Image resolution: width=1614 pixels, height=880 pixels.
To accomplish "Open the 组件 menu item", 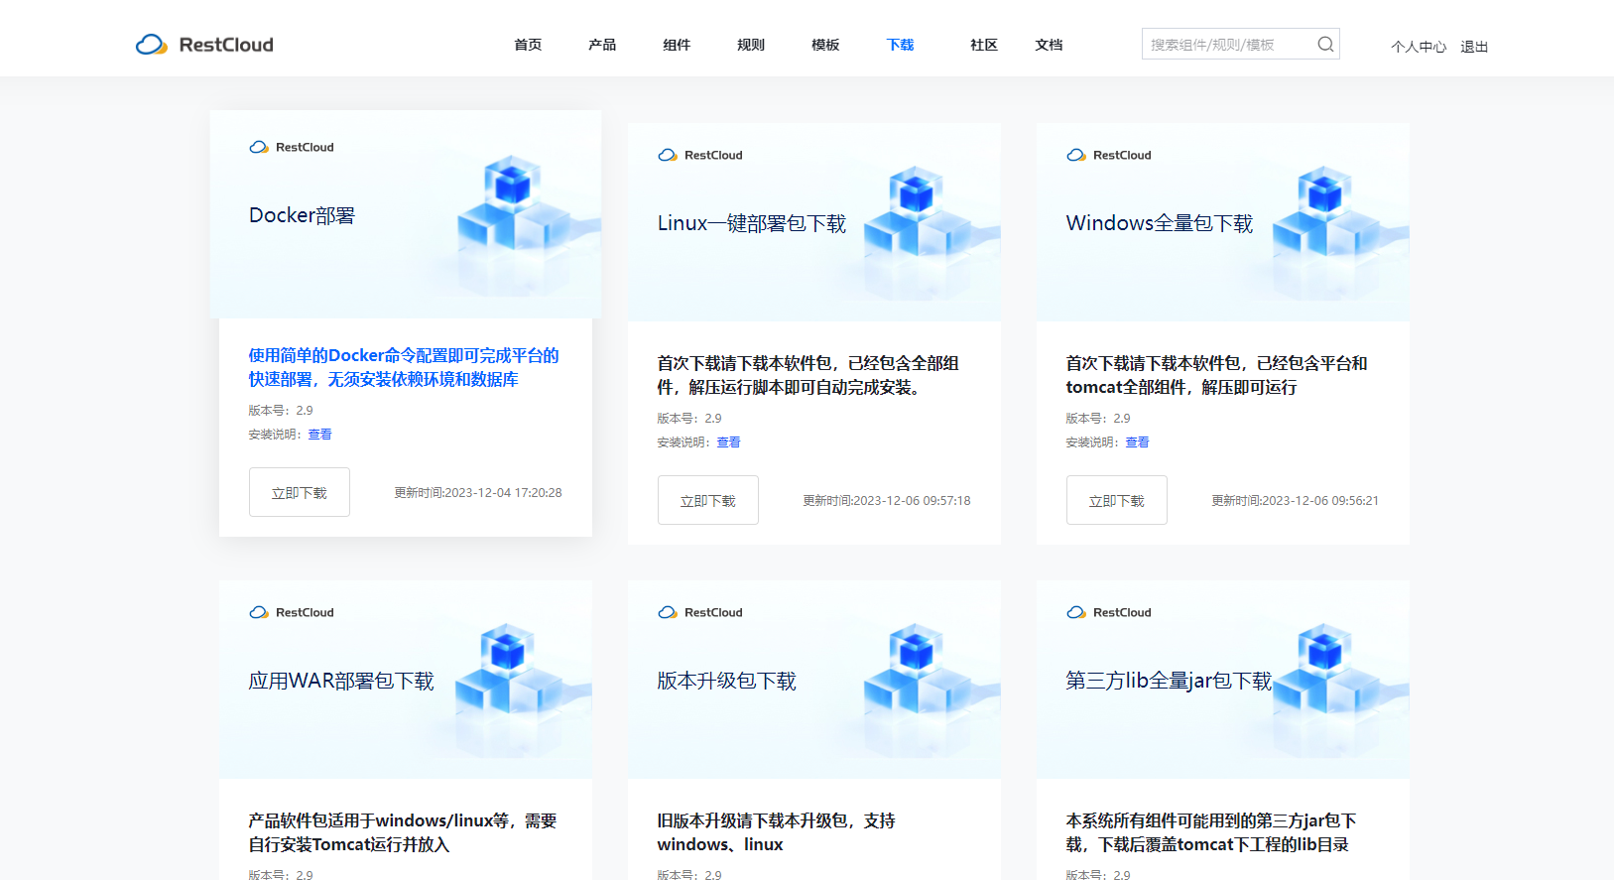I will [677, 45].
